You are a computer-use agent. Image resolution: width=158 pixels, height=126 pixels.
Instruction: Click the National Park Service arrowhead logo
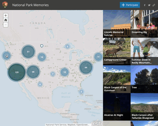click(5, 5)
